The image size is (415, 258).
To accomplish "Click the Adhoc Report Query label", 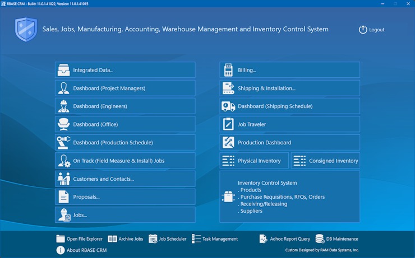I will click(290, 239).
